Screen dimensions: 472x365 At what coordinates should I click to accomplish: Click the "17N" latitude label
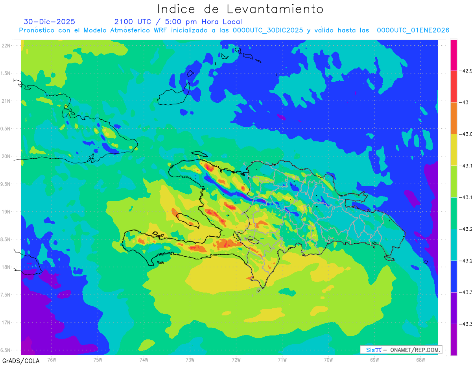coord(6,323)
